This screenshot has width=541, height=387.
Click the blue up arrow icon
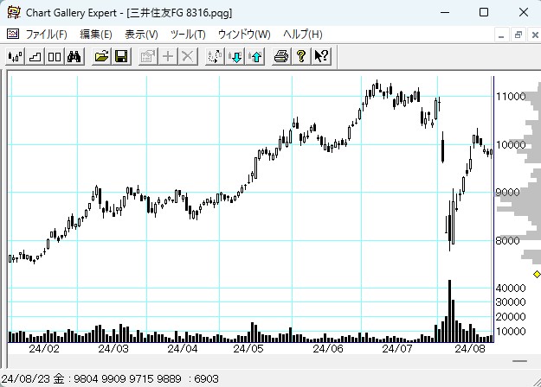click(x=254, y=56)
